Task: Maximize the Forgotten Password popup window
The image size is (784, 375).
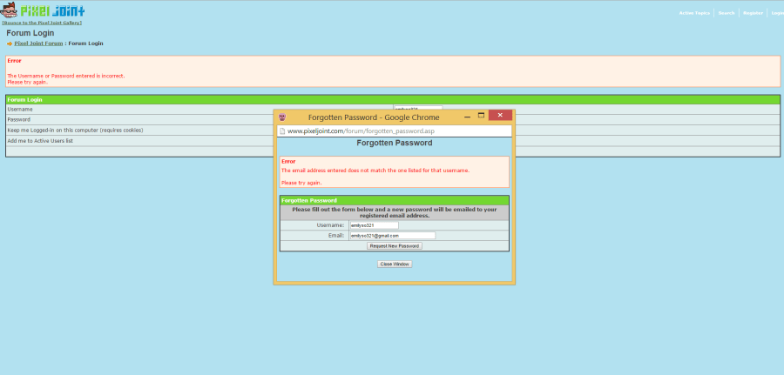Action: (481, 116)
